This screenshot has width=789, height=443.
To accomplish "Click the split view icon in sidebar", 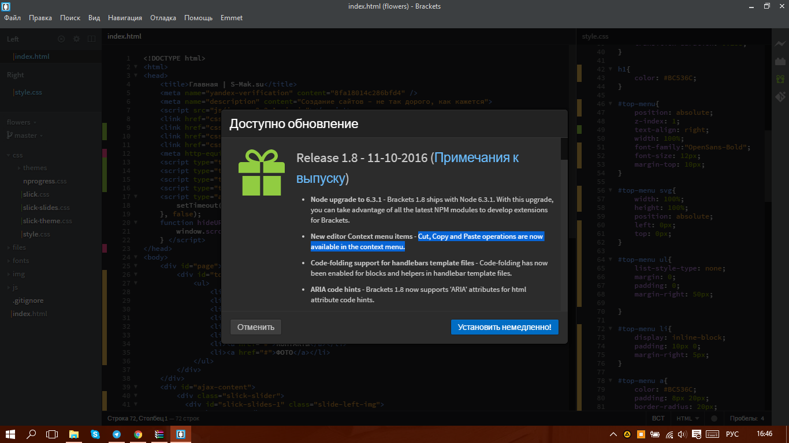I will click(91, 39).
